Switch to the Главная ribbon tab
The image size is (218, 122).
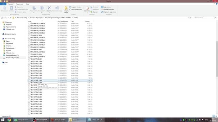(10, 4)
